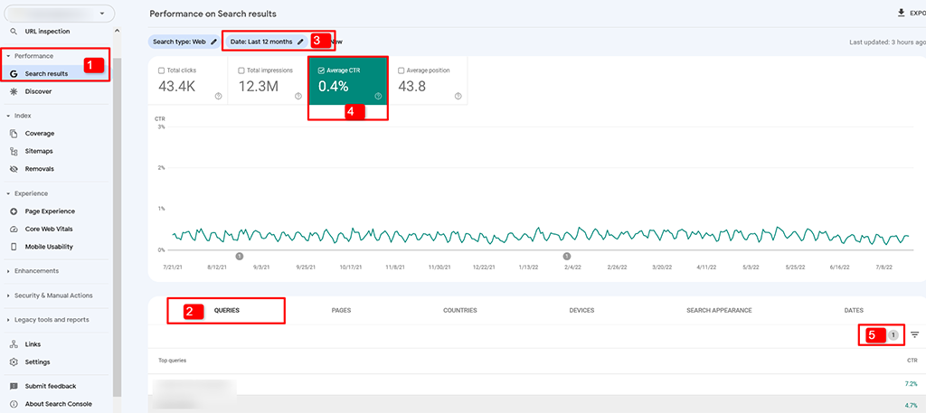Click the Top queries column header

pyautogui.click(x=173, y=360)
